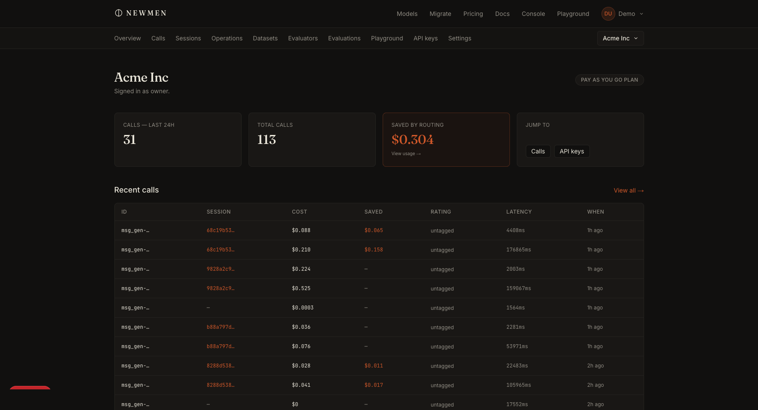The image size is (758, 410).
Task: Click View all recent calls link
Action: pos(629,190)
